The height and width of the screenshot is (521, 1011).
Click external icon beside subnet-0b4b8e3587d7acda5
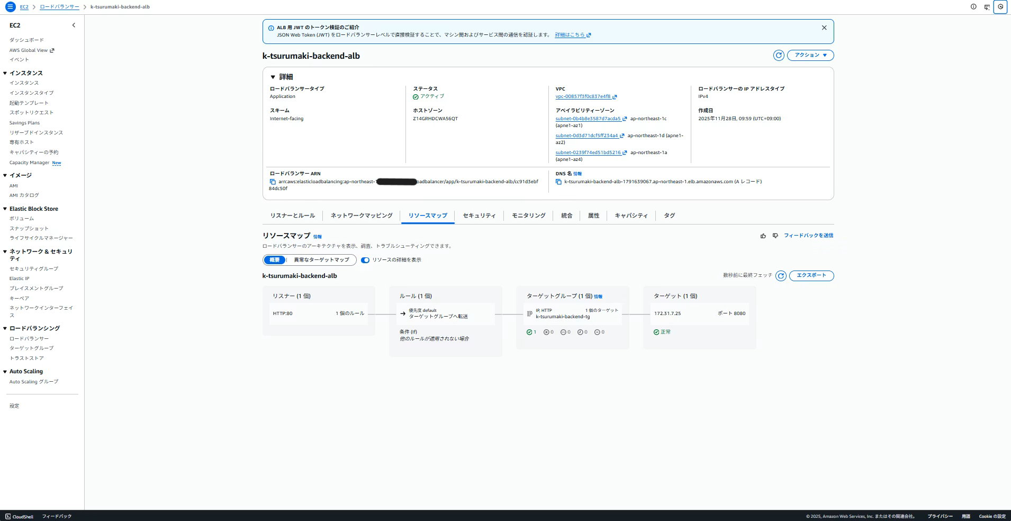pos(625,119)
